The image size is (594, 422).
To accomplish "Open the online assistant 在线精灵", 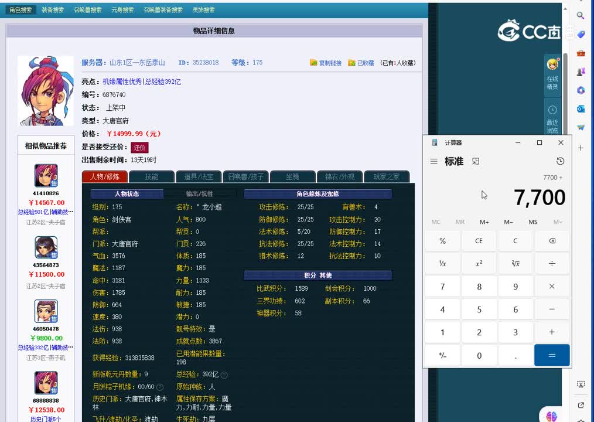I will [552, 74].
